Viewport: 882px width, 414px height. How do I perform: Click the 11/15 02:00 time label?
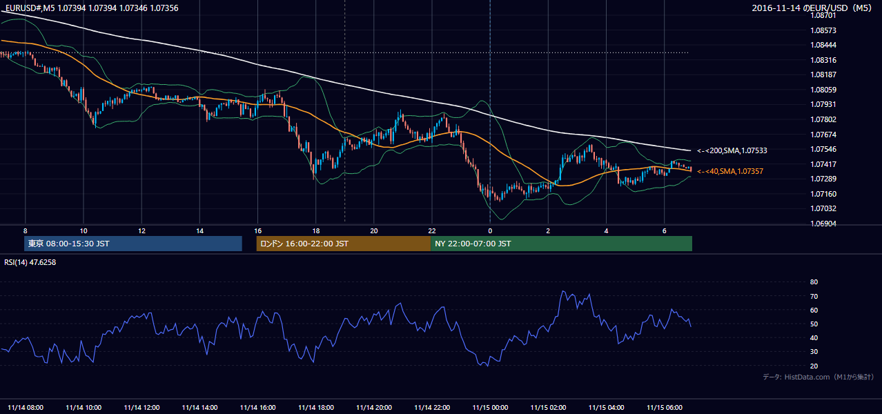pyautogui.click(x=548, y=407)
